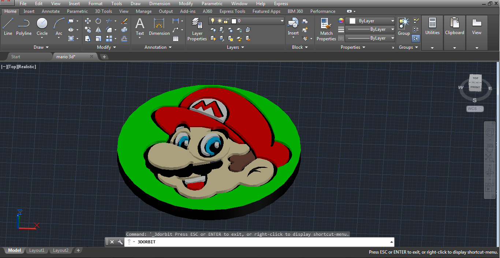Toggle a layer off with the lightbulb icon

213,21
